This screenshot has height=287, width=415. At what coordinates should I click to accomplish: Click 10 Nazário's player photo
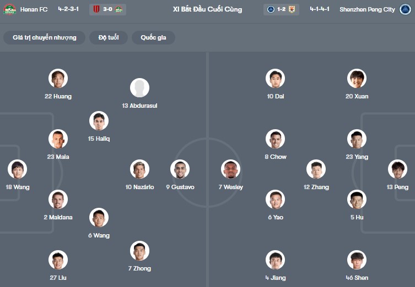point(140,169)
